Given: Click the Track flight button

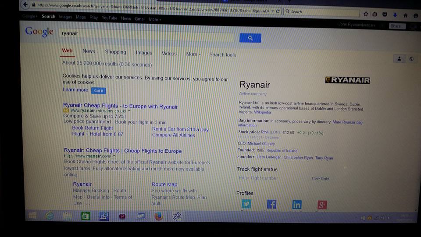Looking at the screenshot, I should pyautogui.click(x=320, y=178).
